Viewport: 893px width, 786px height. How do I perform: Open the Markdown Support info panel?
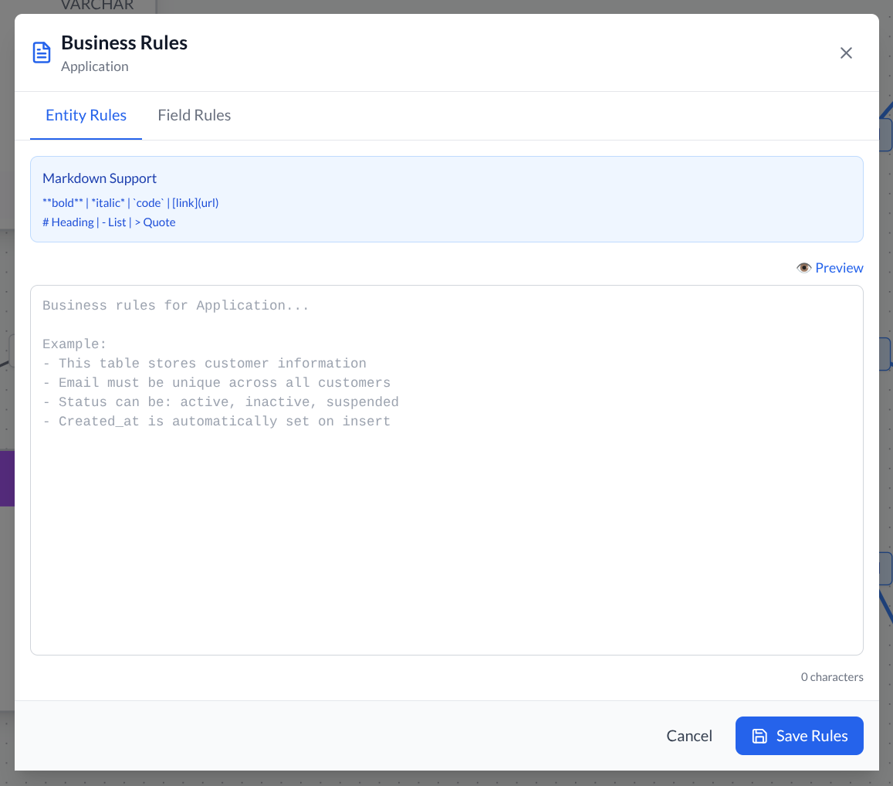(x=100, y=178)
